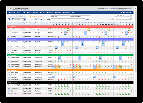143x103 pixels.
Task: Click employee name Jenny Wright
Action: (x=14, y=42)
